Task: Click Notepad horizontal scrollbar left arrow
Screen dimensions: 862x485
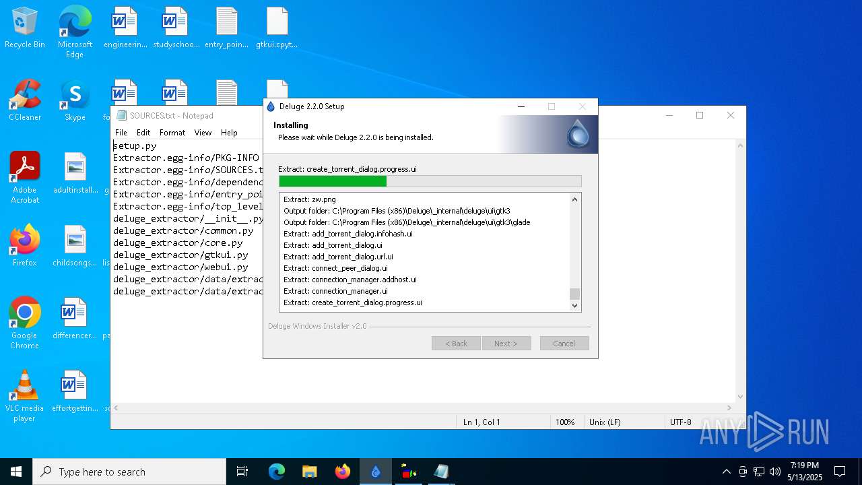Action: (117, 408)
